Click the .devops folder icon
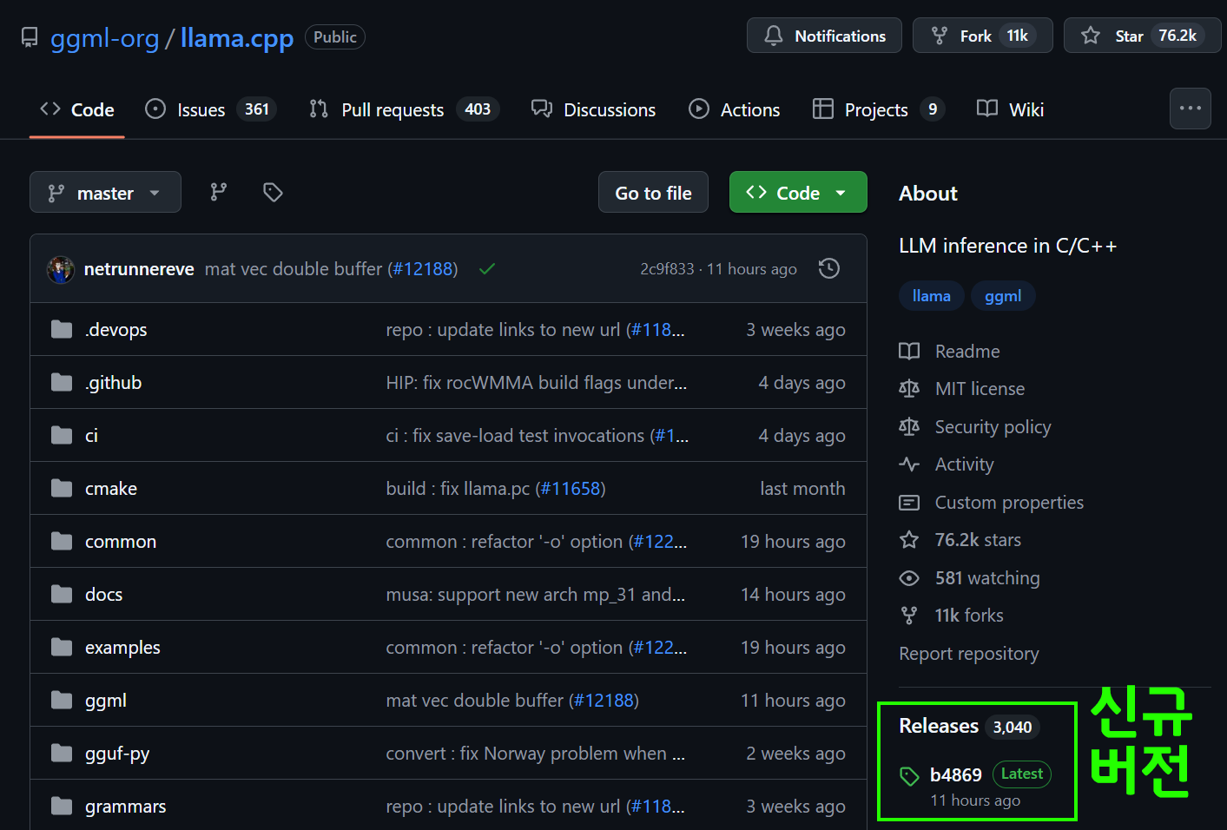This screenshot has height=830, width=1227. click(x=62, y=329)
